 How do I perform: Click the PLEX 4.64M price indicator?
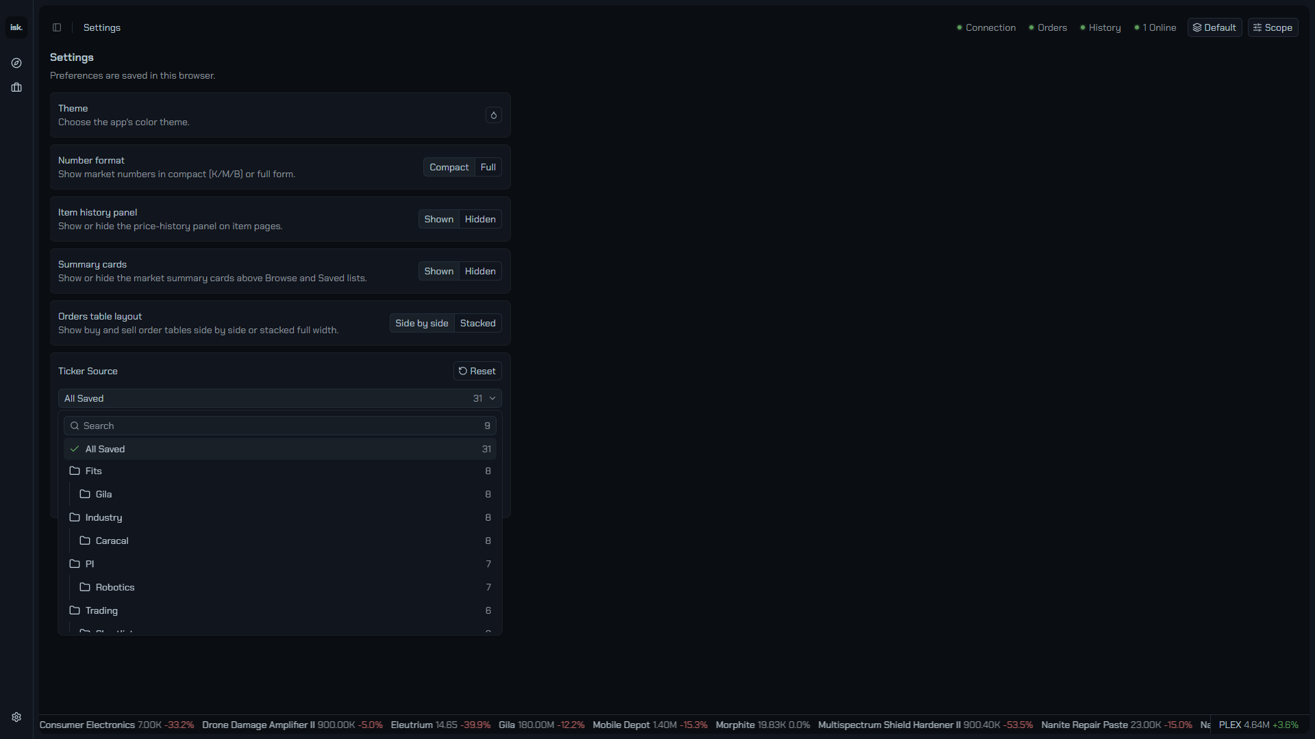coord(1259,725)
